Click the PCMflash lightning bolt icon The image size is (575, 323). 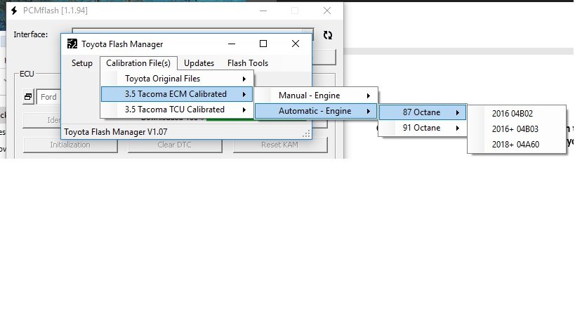(14, 11)
